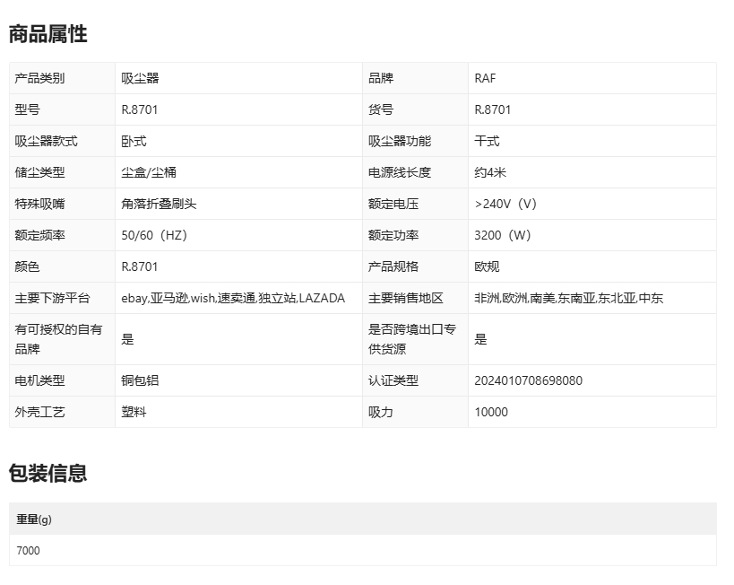Click the 包装信息 section heading

(x=47, y=473)
